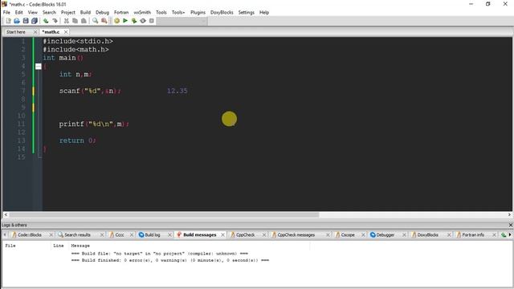The height and width of the screenshot is (289, 514).
Task: Open the Tools menu
Action: 161,13
